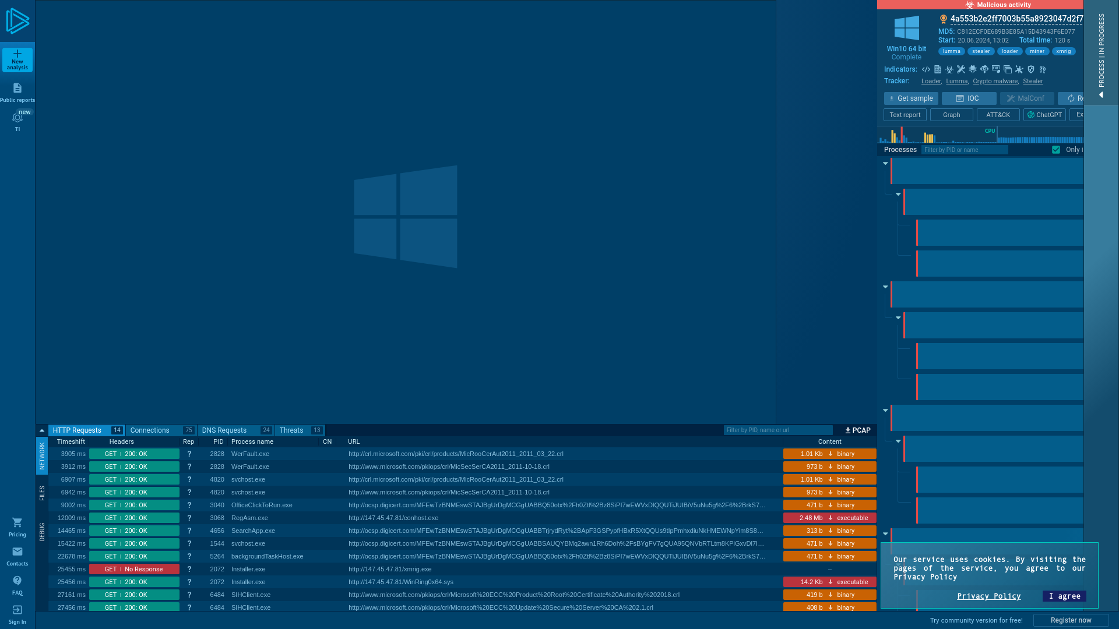Click the sample hash title 4a553b2e2ff…
The image size is (1119, 629).
1016,19
